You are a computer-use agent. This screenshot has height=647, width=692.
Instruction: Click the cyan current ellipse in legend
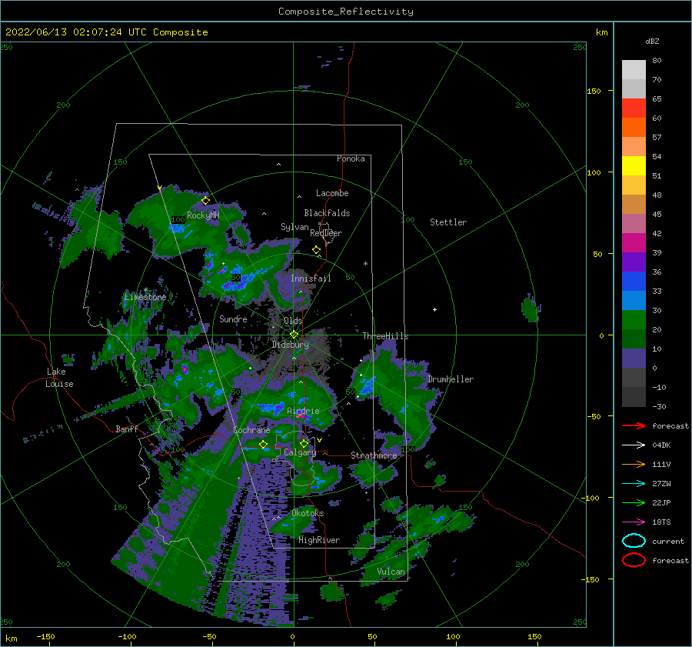[x=634, y=541]
